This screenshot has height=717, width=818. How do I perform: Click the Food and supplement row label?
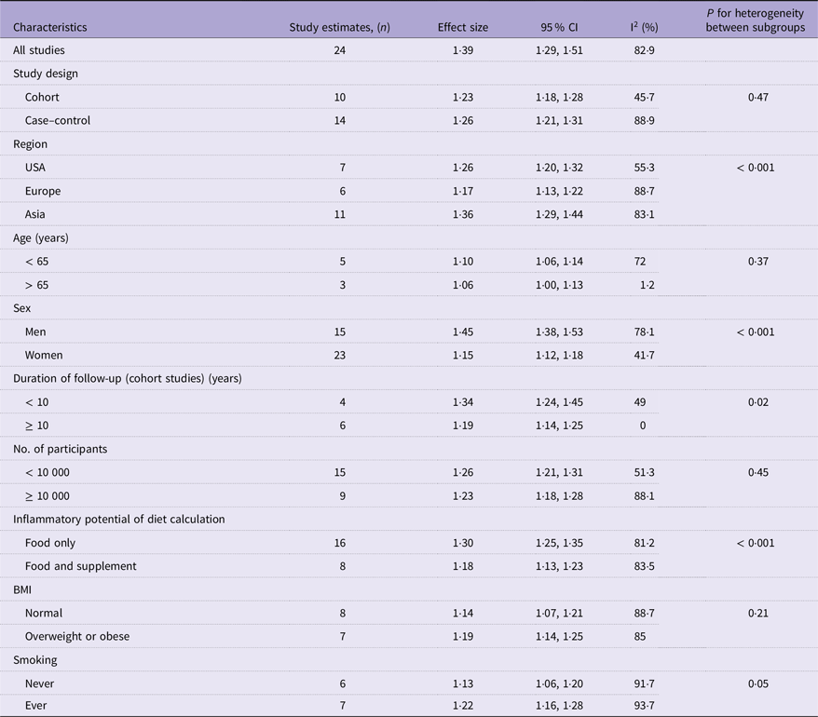coord(81,566)
